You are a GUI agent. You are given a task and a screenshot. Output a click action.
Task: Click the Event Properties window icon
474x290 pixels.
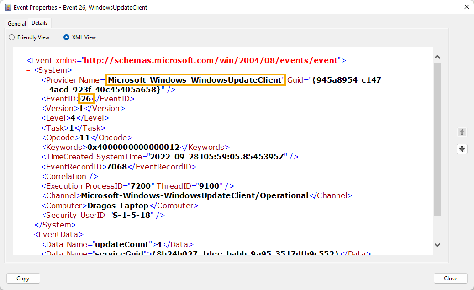coord(8,7)
